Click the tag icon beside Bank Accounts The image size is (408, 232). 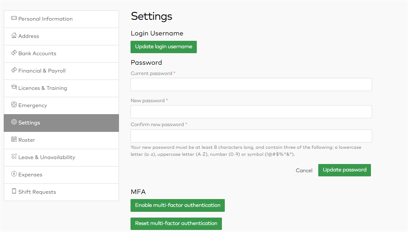[14, 53]
